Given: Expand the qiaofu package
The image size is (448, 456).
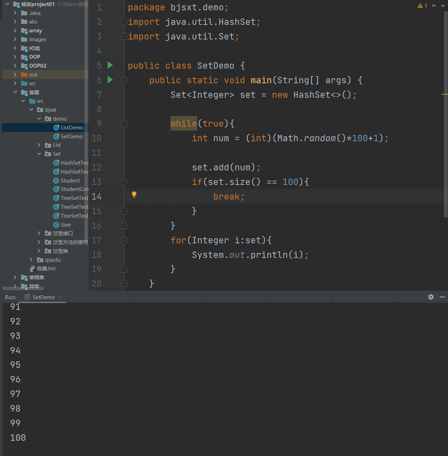Looking at the screenshot, I should [31, 260].
